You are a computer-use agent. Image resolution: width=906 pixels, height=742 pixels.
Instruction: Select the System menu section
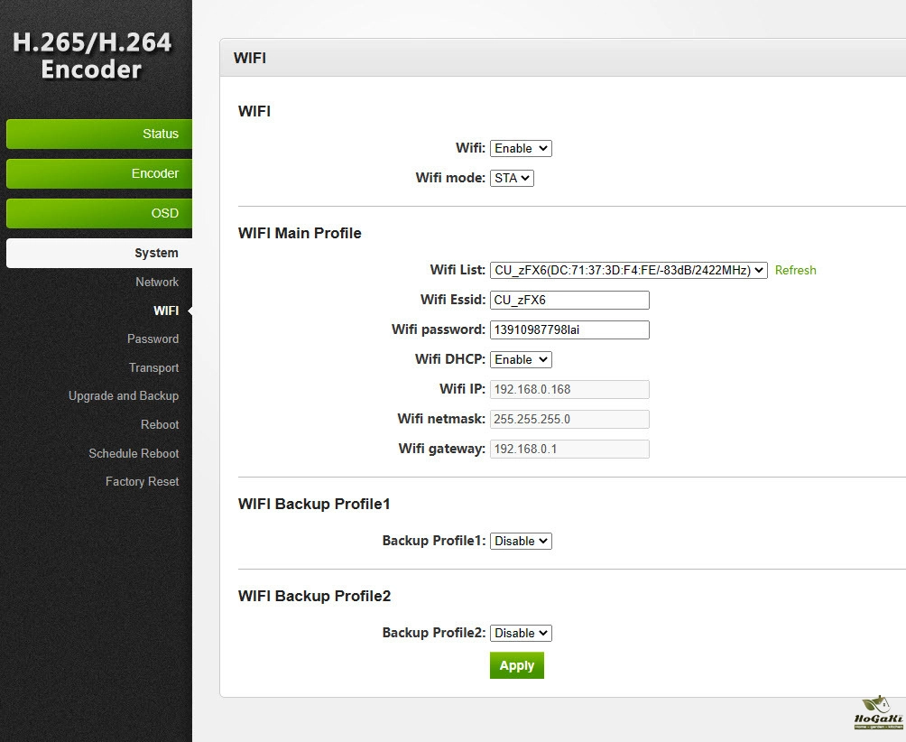pyautogui.click(x=99, y=253)
